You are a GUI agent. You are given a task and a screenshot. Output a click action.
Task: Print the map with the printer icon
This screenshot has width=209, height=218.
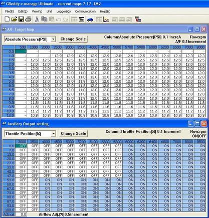click(x=28, y=19)
